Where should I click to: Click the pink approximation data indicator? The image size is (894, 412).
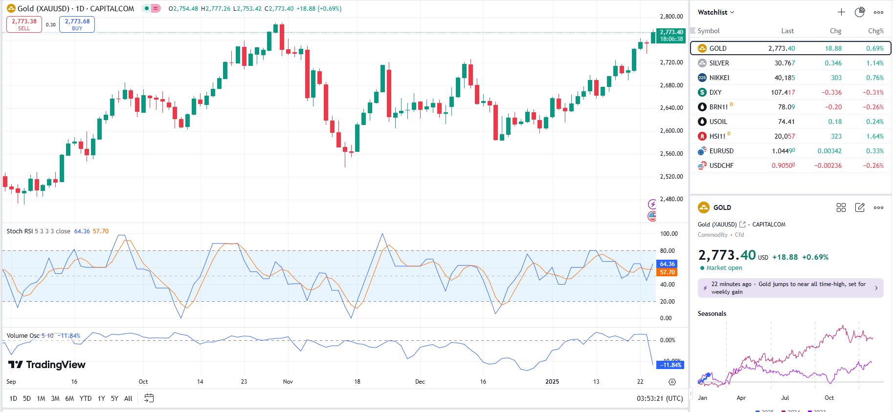(156, 8)
